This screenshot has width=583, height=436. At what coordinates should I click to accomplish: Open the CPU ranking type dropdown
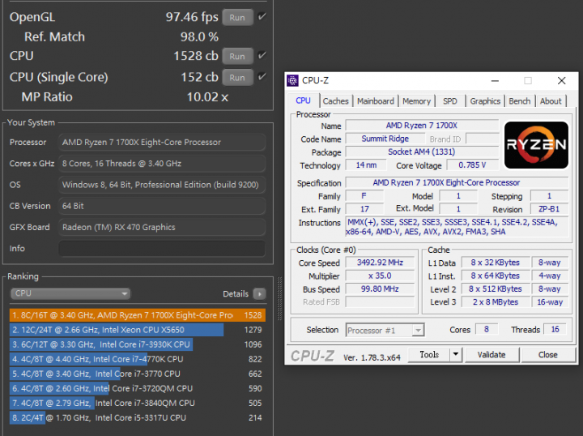[70, 293]
